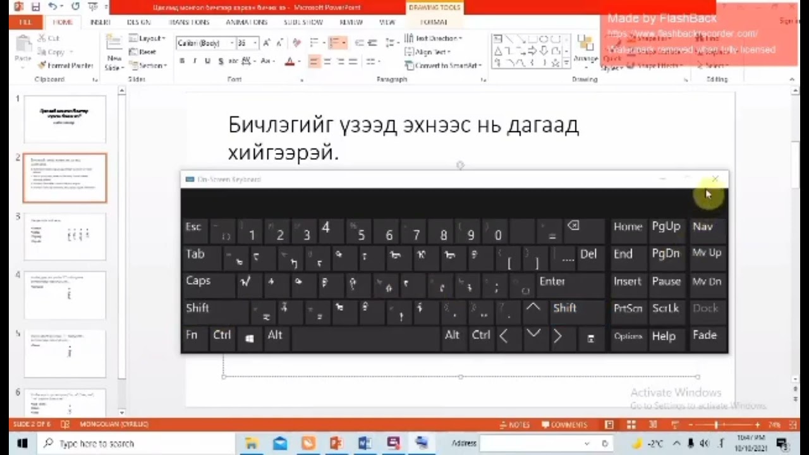Activate the Format Painter brush
The height and width of the screenshot is (455, 809).
coord(65,65)
